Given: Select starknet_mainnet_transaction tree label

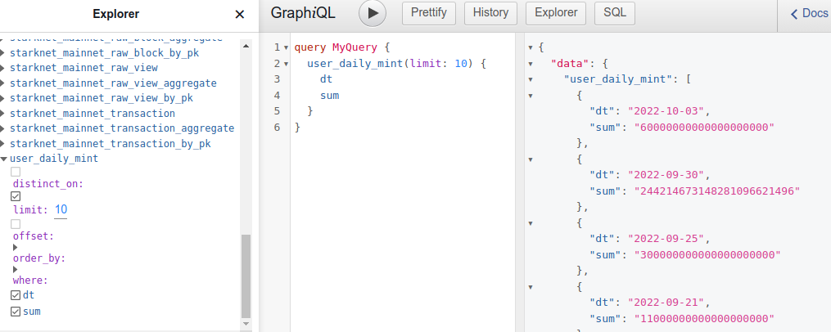Looking at the screenshot, I should [x=93, y=114].
